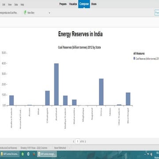Image resolution: width=159 pixels, height=159 pixels.
Task: Select the Compose tab
Action: [x=84, y=4]
